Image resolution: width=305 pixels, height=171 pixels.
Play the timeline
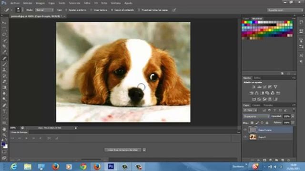27,138
